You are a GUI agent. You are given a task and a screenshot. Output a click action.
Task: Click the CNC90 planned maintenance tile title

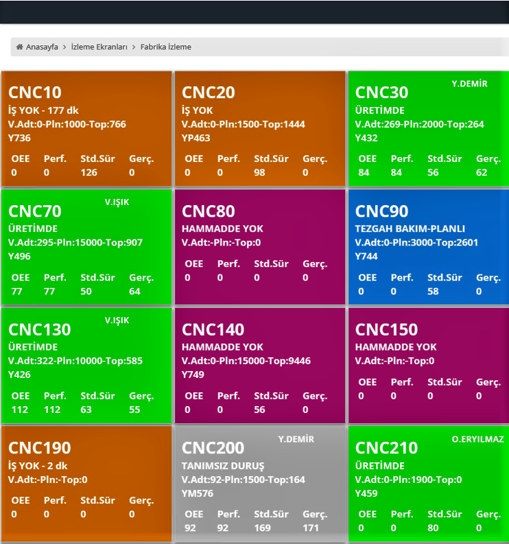tap(382, 211)
